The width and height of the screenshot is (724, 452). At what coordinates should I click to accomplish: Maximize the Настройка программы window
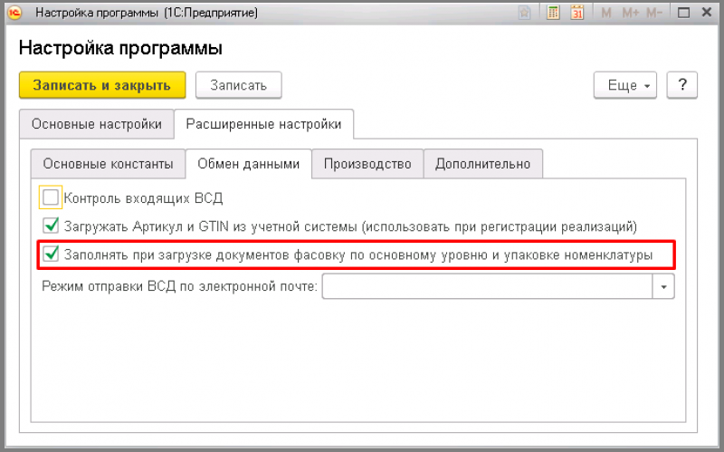(684, 13)
